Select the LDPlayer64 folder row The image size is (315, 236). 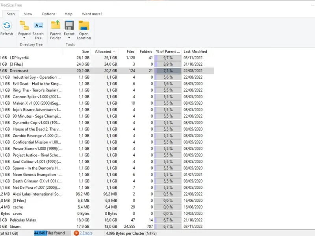(107, 58)
